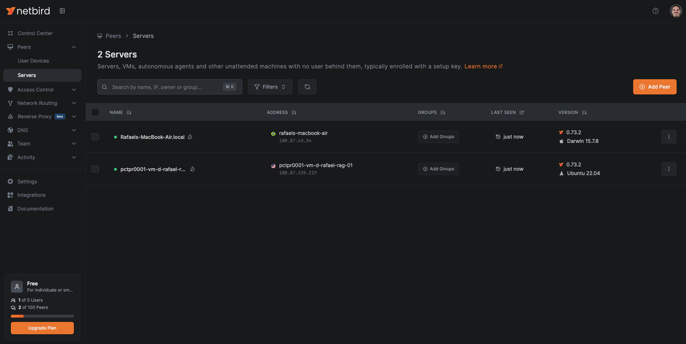Expand the Network Routing menu
Viewport: 686px width, 344px height.
point(42,103)
